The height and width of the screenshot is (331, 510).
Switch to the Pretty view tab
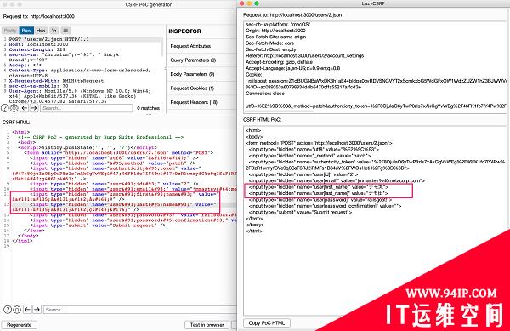[x=10, y=31]
